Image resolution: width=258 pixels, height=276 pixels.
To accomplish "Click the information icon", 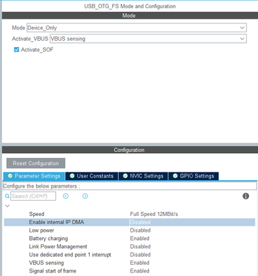I will [x=246, y=196].
